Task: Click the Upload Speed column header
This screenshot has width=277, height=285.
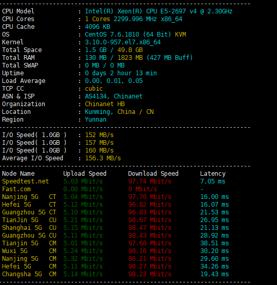Action: point(85,174)
